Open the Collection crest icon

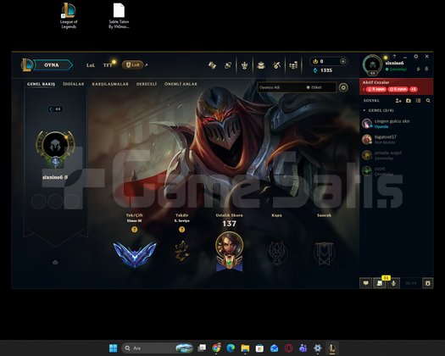coord(244,65)
